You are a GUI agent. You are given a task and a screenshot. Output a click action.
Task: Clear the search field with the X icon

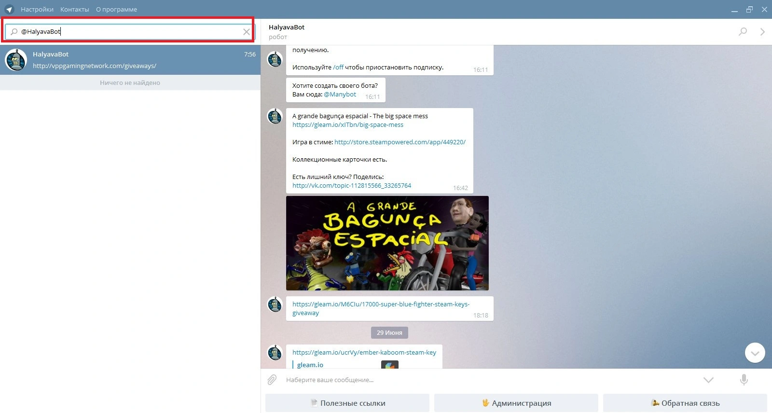pos(247,32)
